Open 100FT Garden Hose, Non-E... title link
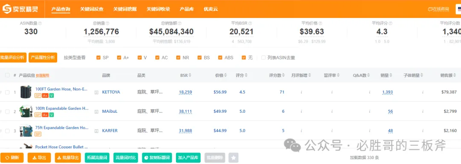 [61, 89]
